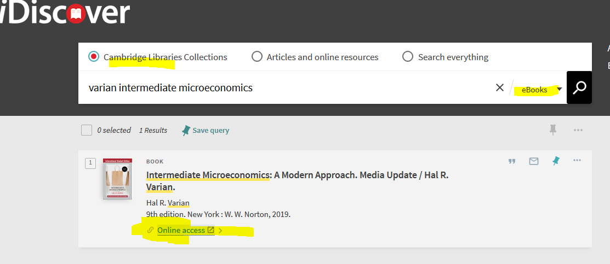Expand the chevron next to Online access

(x=220, y=231)
